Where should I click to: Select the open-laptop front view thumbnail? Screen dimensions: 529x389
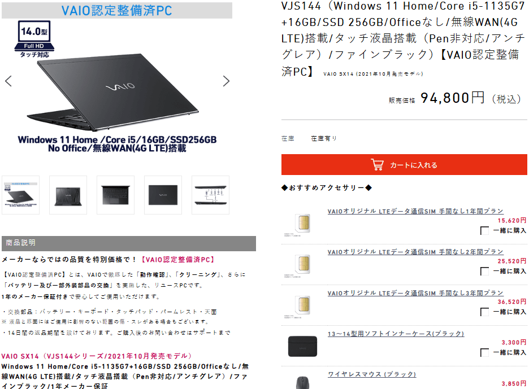click(x=68, y=195)
